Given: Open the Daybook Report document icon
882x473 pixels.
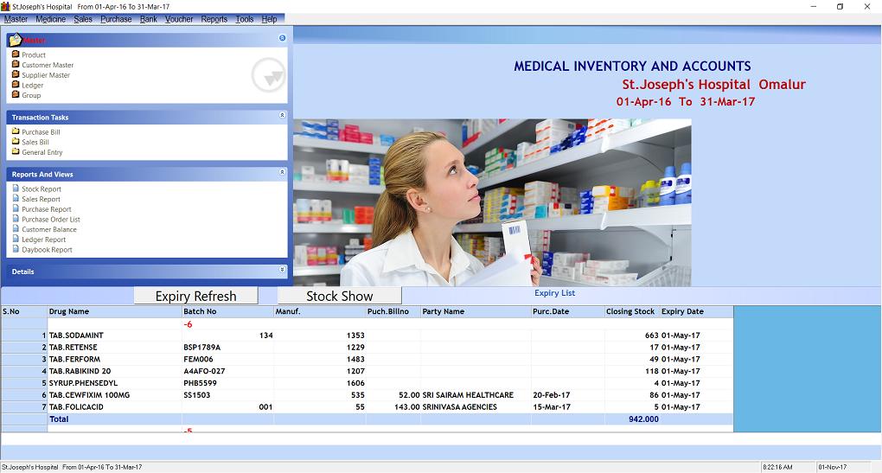Looking at the screenshot, I should pos(16,250).
